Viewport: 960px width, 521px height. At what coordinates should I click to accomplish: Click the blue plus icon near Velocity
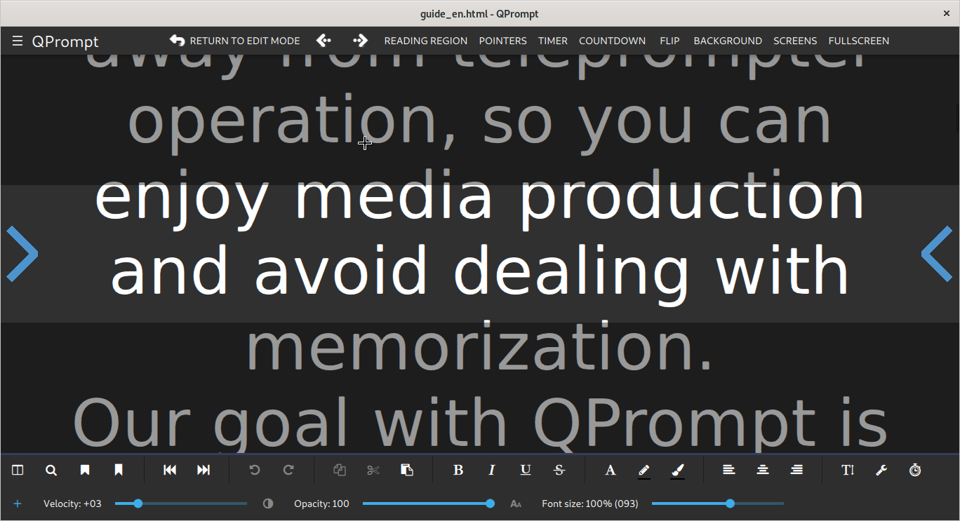click(18, 503)
